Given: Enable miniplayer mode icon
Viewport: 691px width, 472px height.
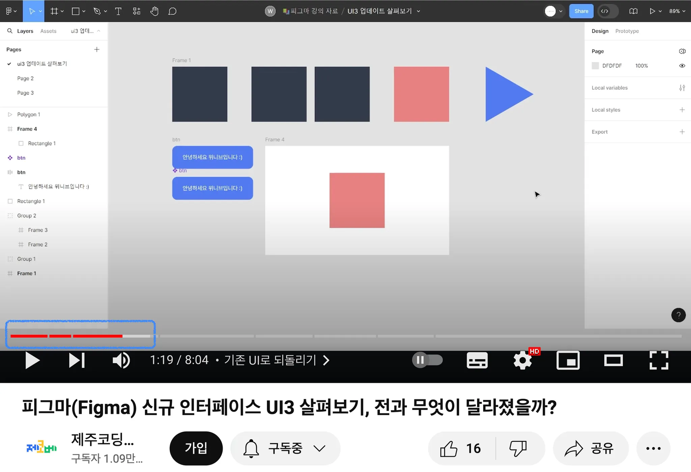Looking at the screenshot, I should coord(568,361).
